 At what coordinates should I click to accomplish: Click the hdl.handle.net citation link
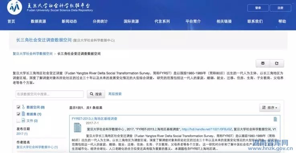click(x=207, y=129)
